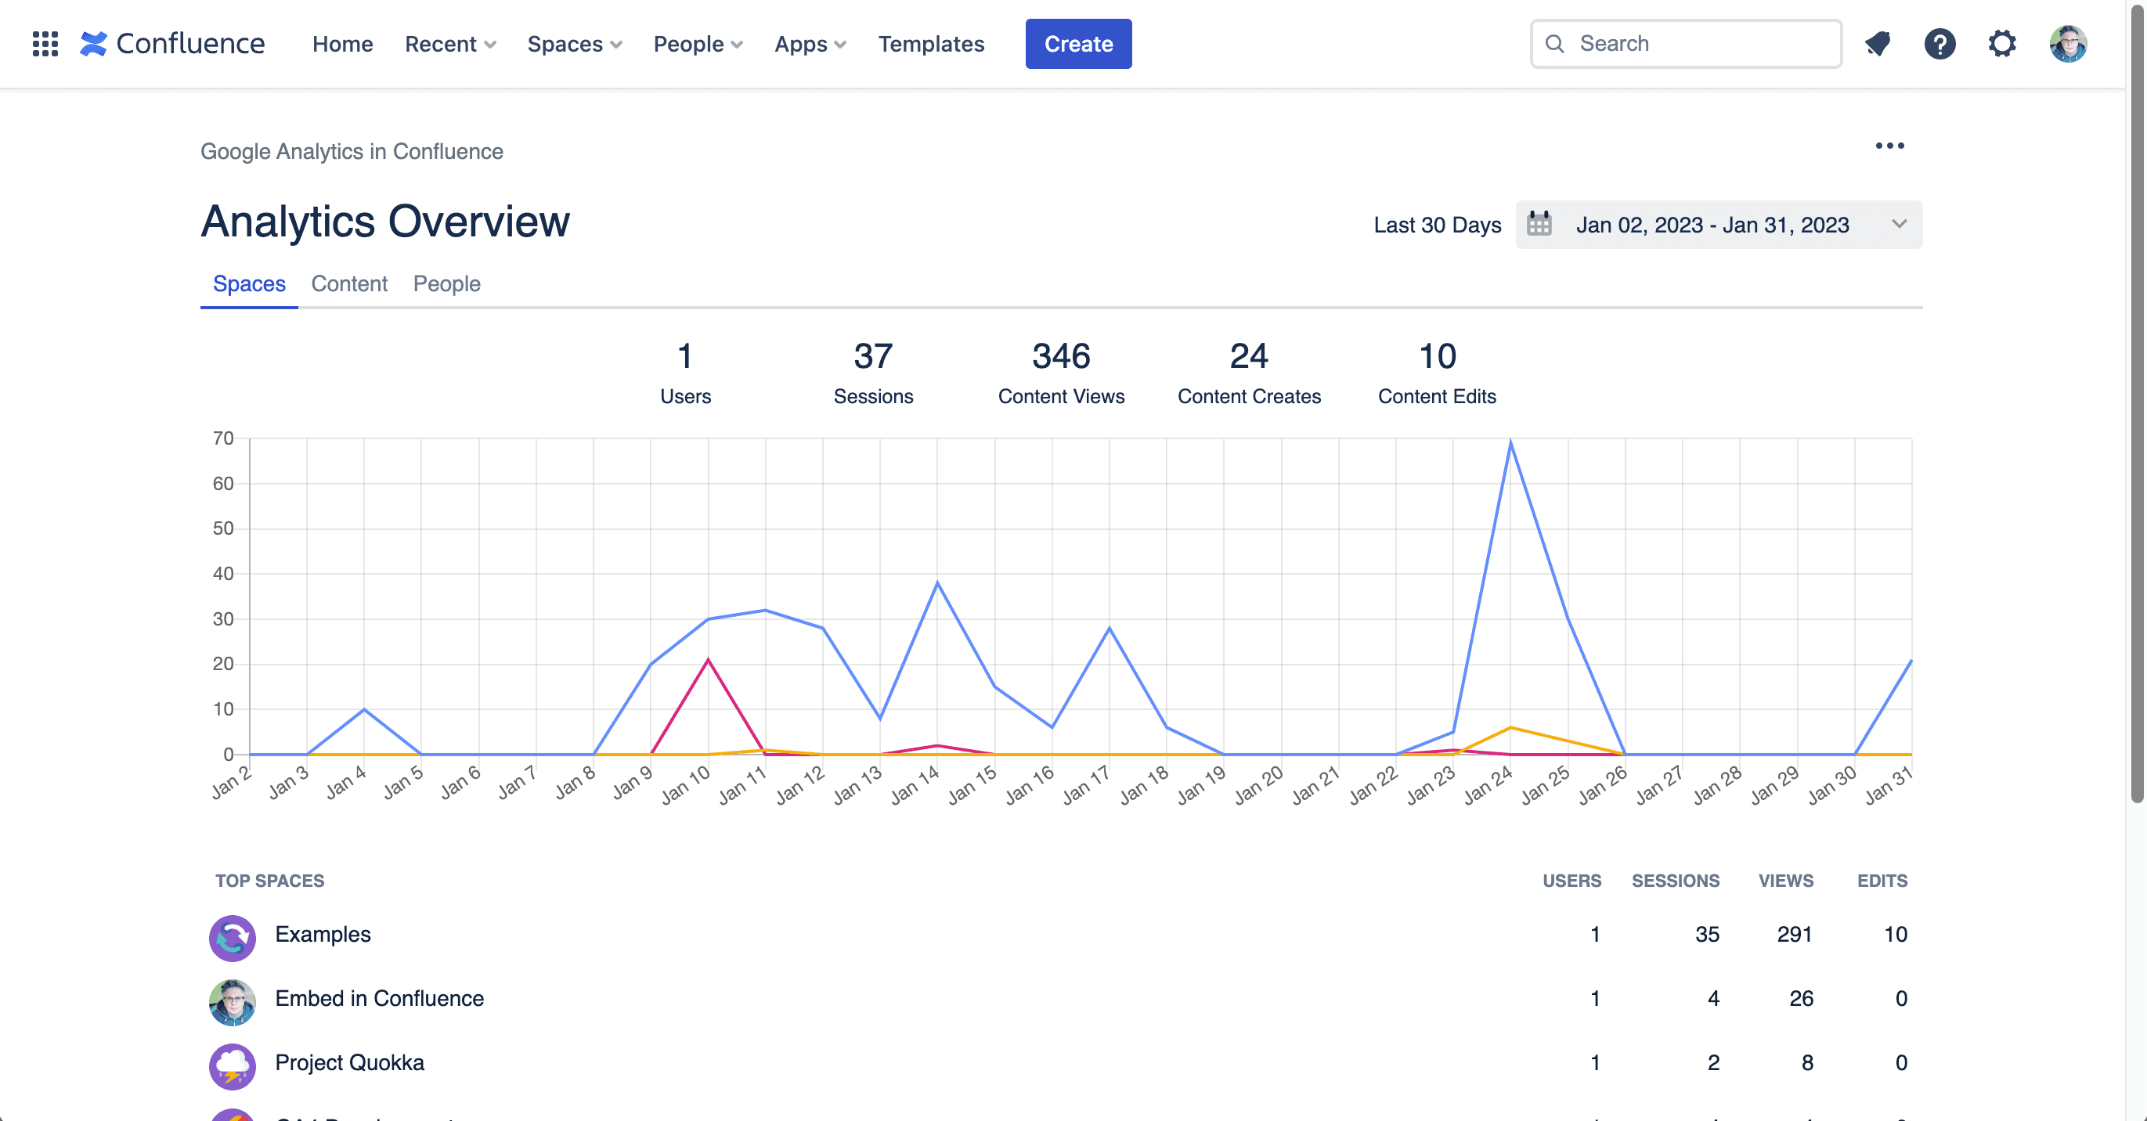Image resolution: width=2147 pixels, height=1121 pixels.
Task: Open the help question mark icon
Action: coord(1940,43)
